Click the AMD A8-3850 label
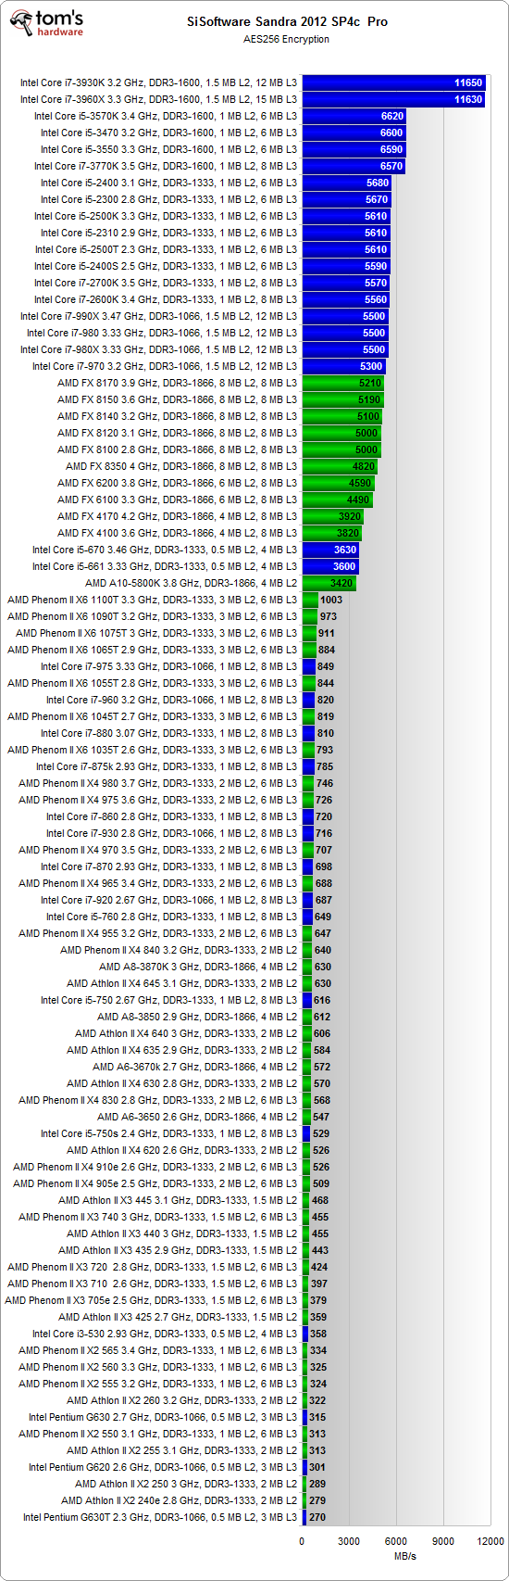 pos(197,1017)
